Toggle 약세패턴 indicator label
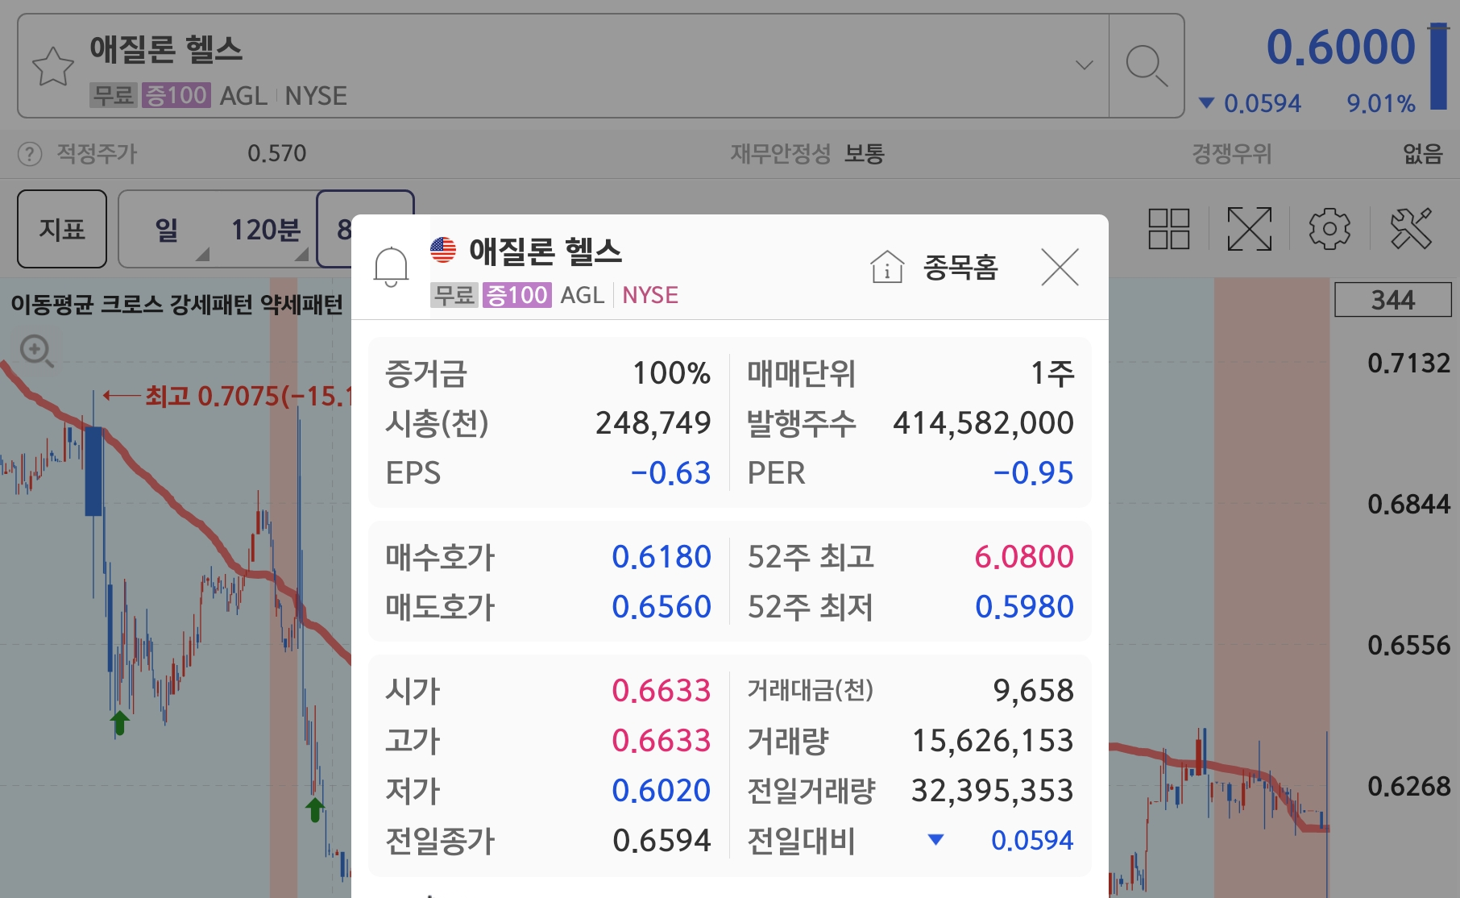This screenshot has height=898, width=1460. coord(301,305)
